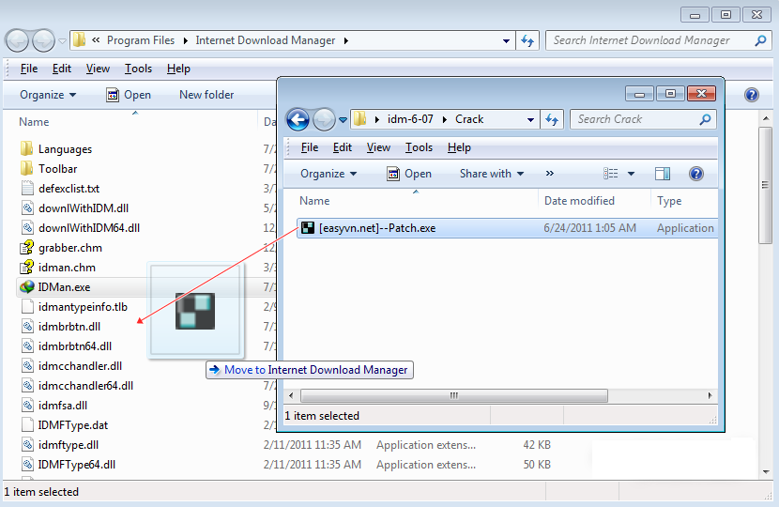Click vertical scrollbar thumb in back window

(x=766, y=185)
